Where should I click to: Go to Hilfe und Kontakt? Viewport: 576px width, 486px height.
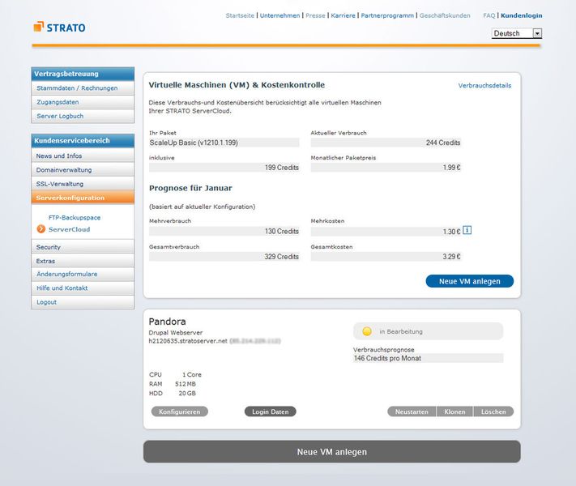(x=83, y=288)
